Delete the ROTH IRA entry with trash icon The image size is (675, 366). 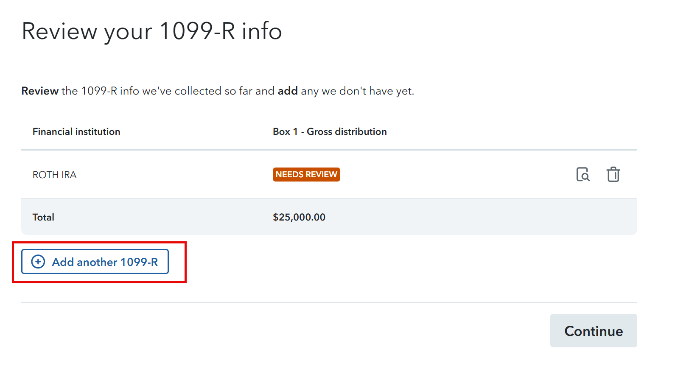(x=613, y=174)
